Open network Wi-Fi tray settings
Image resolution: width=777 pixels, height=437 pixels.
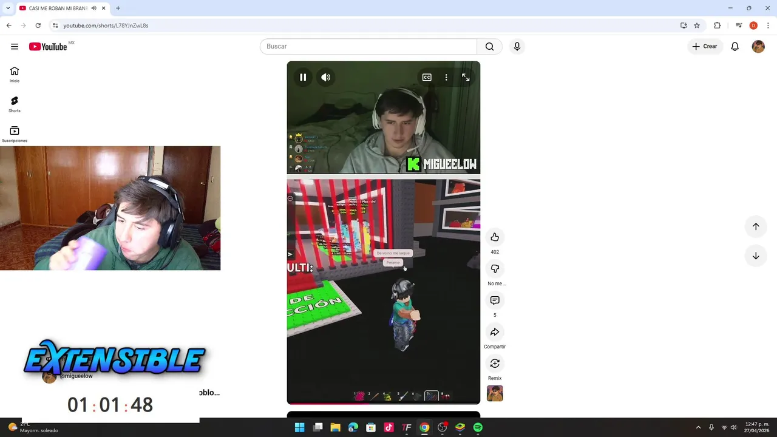[x=724, y=427]
